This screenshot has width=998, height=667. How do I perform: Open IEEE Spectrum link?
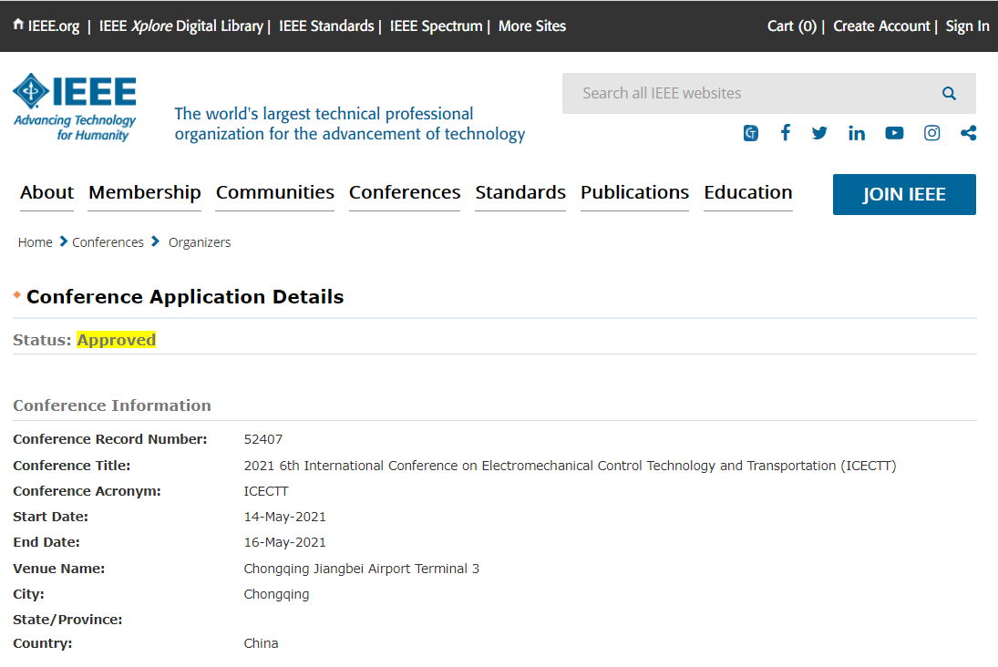pos(436,26)
